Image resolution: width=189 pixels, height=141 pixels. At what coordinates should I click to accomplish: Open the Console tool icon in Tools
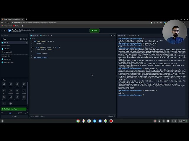24,91
